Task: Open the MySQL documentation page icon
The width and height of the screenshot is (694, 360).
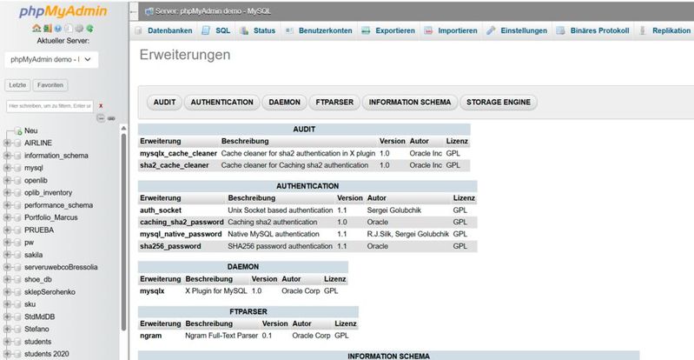Action: point(69,29)
